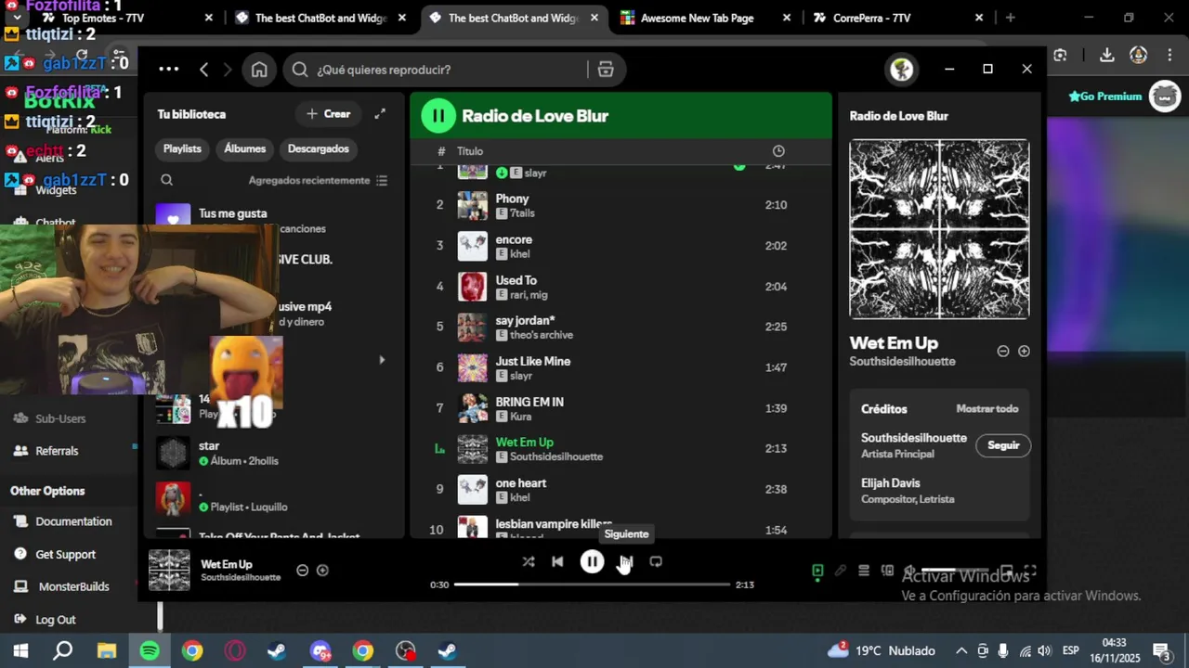This screenshot has width=1189, height=668.
Task: Toggle repeat in the player controls
Action: click(656, 562)
